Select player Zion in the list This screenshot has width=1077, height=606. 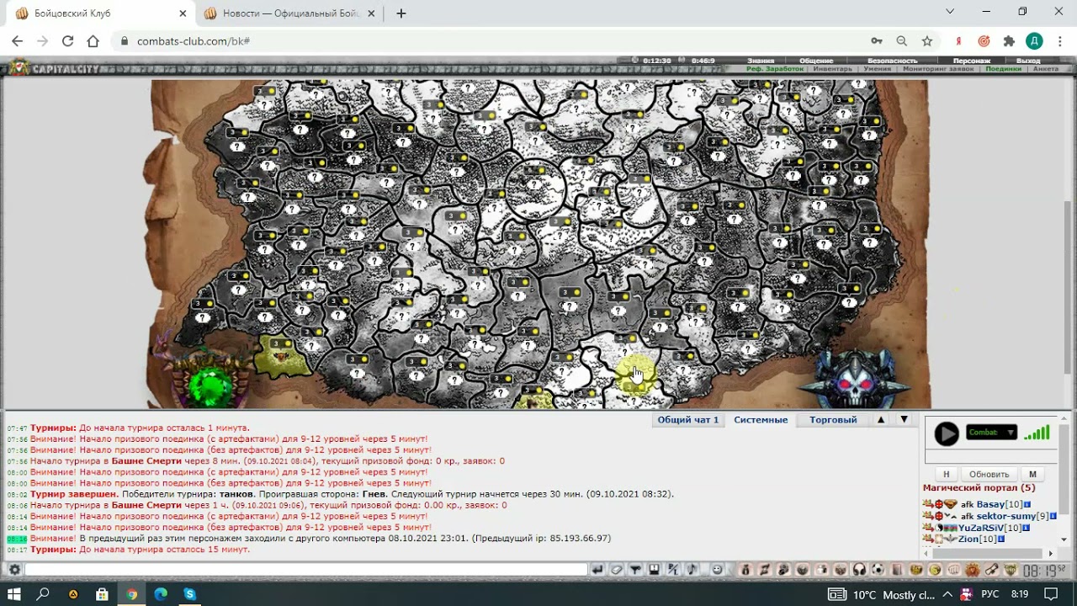968,540
